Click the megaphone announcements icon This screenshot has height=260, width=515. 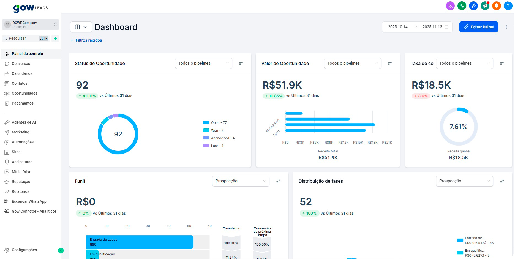coord(485,6)
